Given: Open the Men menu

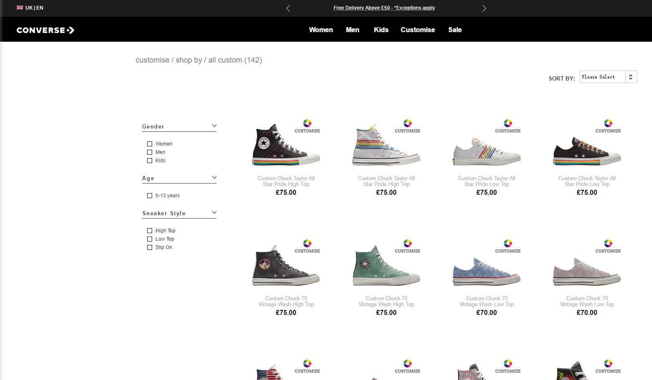Looking at the screenshot, I should coord(352,30).
